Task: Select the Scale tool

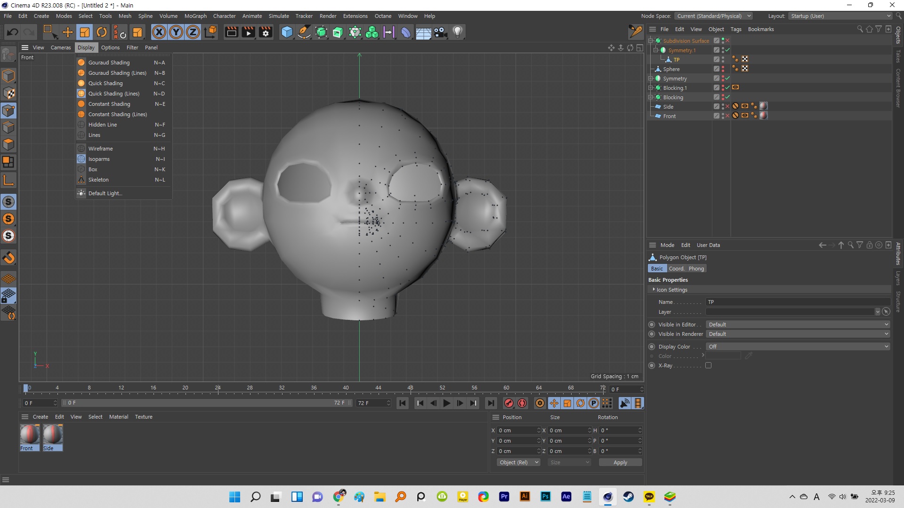Action: coord(85,32)
